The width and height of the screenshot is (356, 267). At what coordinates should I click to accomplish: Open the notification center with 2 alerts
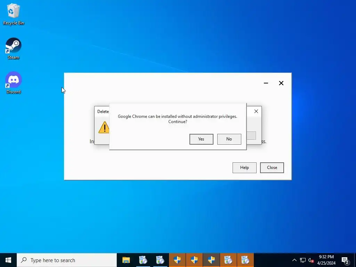[345, 260]
